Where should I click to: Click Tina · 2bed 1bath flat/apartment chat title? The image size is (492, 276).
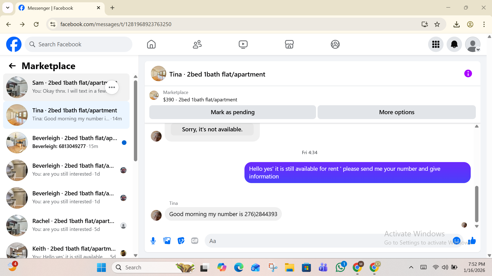(217, 74)
